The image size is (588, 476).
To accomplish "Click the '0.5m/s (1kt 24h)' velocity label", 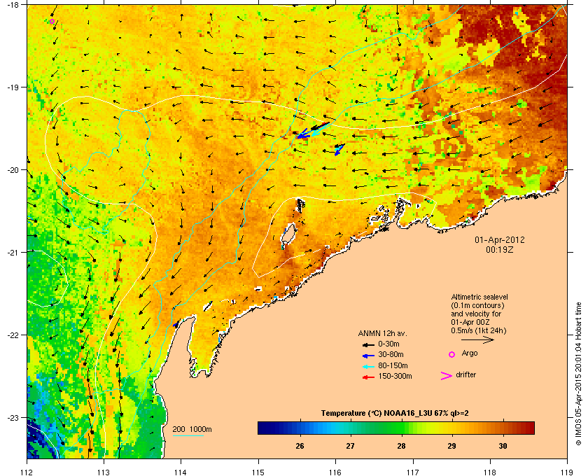I will (x=479, y=331).
